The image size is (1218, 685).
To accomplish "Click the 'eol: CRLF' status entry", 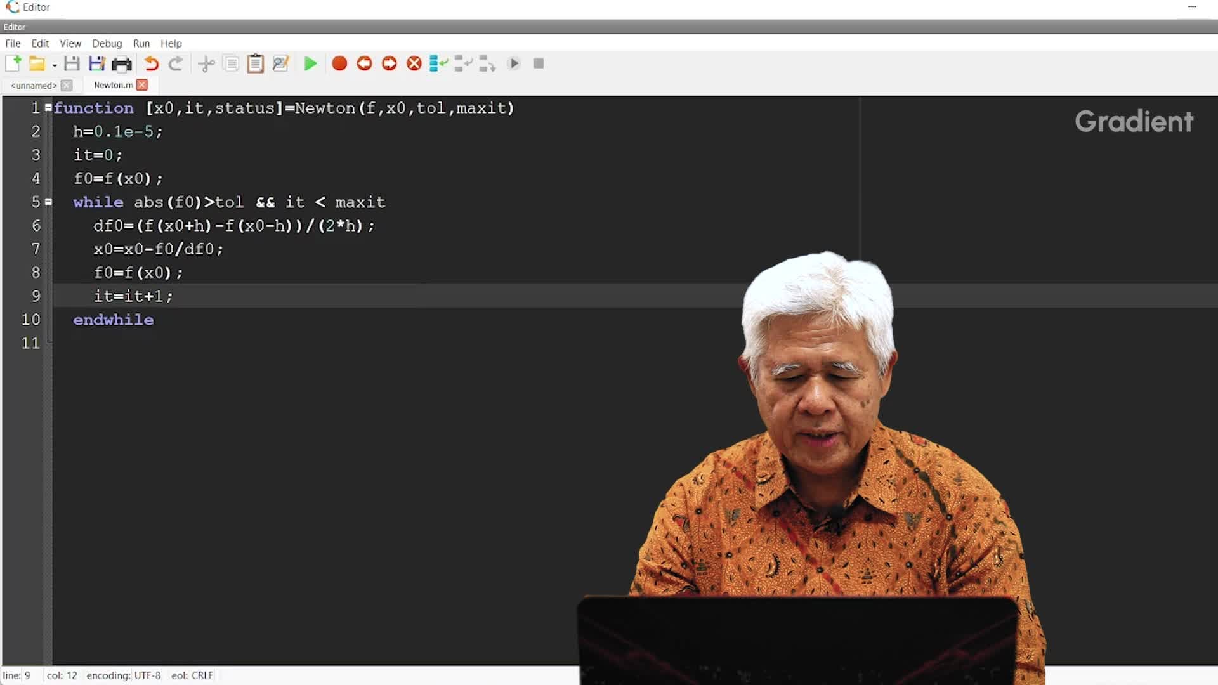I will pyautogui.click(x=192, y=675).
